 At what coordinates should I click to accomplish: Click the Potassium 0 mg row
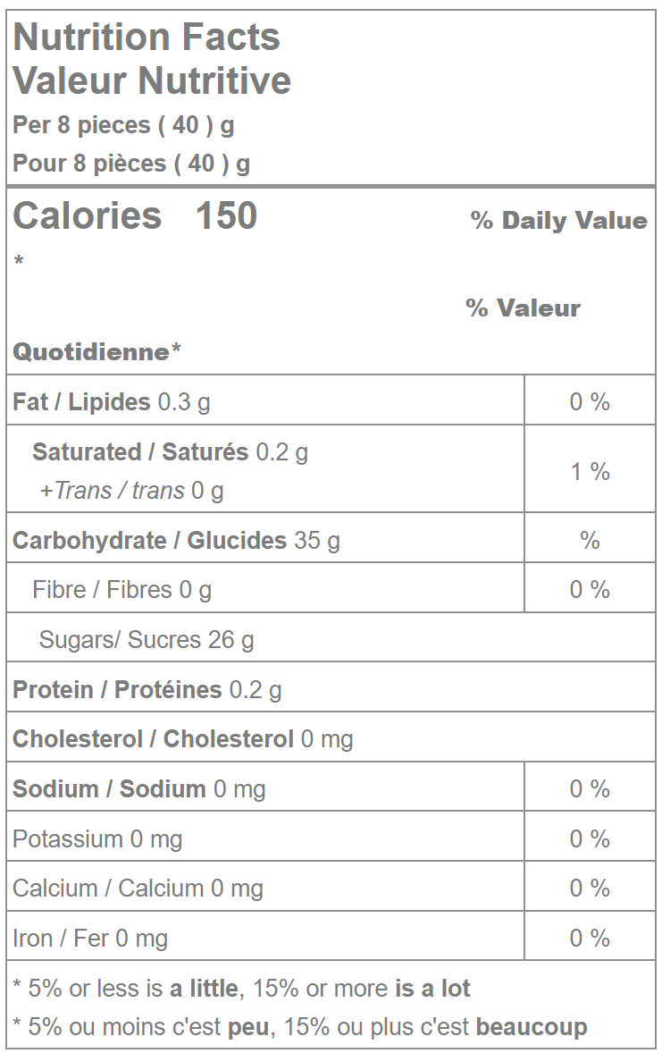(x=97, y=839)
